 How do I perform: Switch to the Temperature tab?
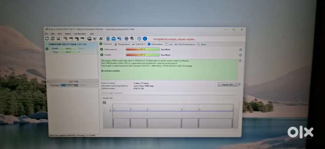tap(122, 44)
